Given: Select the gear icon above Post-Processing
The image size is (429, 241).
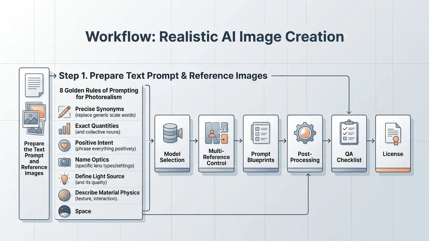Looking at the screenshot, I should pyautogui.click(x=305, y=133).
